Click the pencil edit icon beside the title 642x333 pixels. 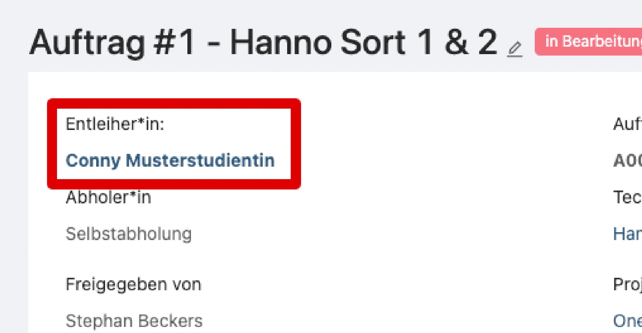click(514, 49)
